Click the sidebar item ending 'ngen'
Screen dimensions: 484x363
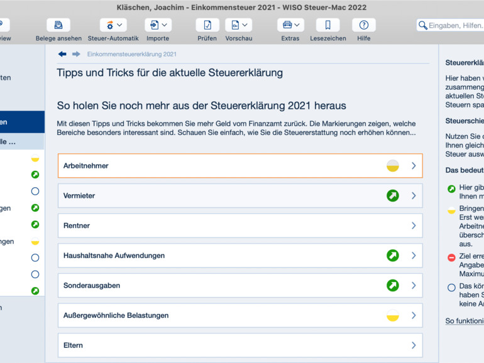tap(22, 241)
